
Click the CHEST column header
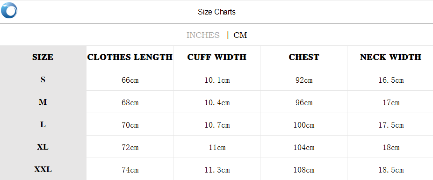[304, 57]
